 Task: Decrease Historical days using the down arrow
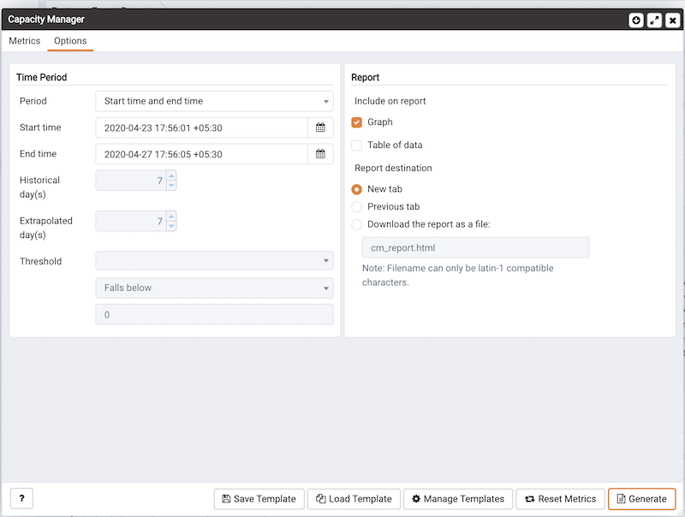pyautogui.click(x=171, y=186)
